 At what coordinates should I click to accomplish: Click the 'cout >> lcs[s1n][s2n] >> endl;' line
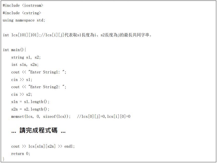(x=43, y=146)
